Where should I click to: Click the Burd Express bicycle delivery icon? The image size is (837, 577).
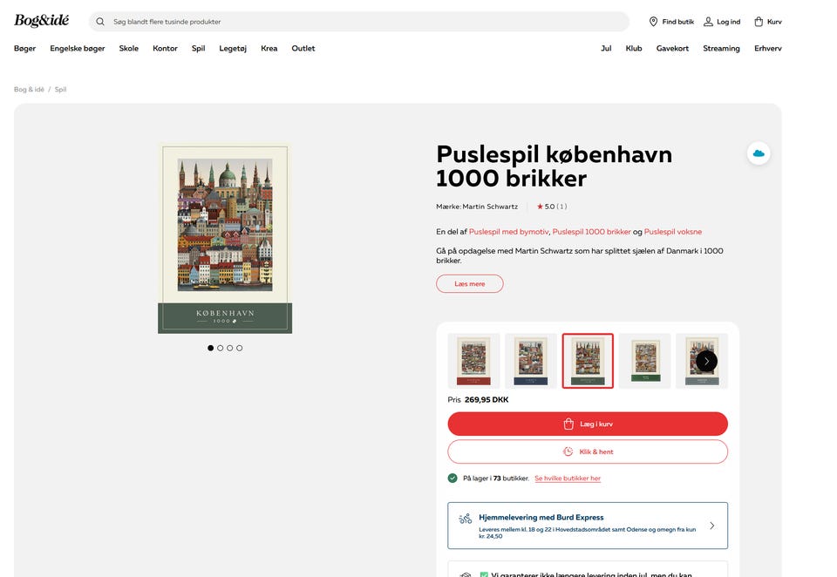pyautogui.click(x=466, y=525)
